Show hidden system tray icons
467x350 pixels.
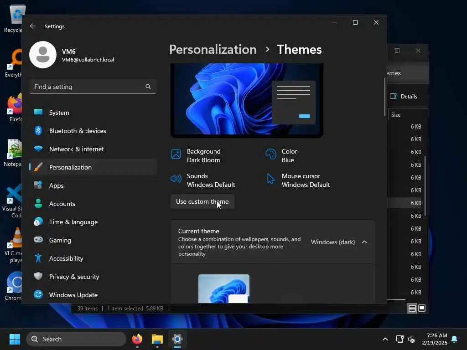(385, 339)
